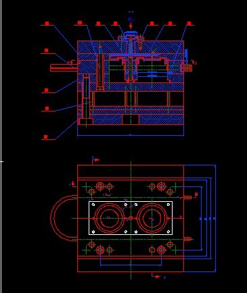Image resolution: width=247 pixels, height=293 pixels.
Task: Click the blue dimension between bottom guide pins
Action: tap(131, 265)
